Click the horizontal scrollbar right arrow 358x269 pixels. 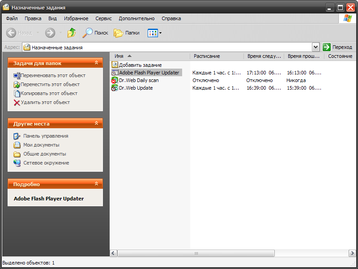352,253
